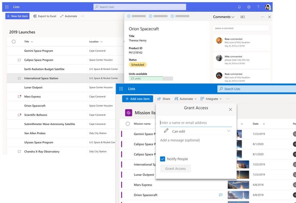The image size is (296, 203).
Task: Click the edit pencil icon in Grant Access
Action: point(166,131)
